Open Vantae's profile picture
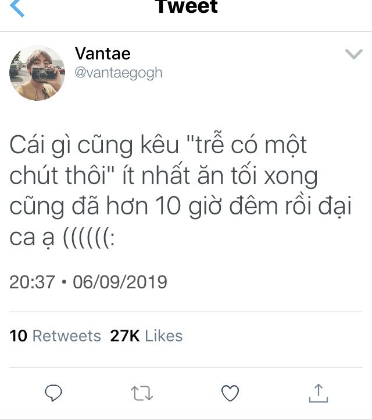Screen dimensions: 372x420 (x=37, y=73)
